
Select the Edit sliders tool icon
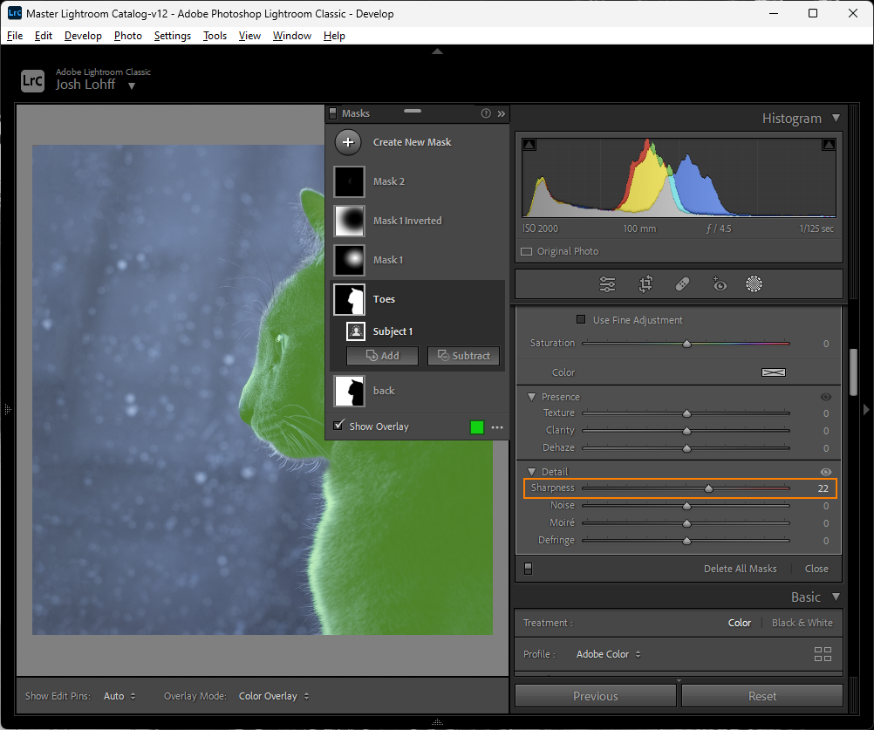point(608,284)
